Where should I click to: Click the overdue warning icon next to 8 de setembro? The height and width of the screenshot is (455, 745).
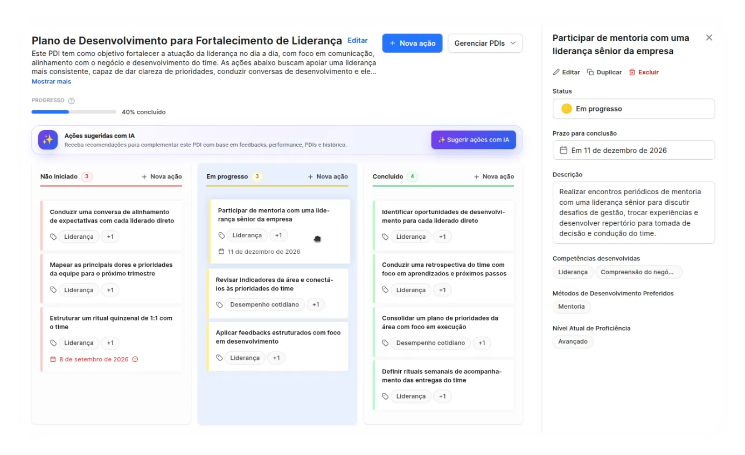pyautogui.click(x=135, y=359)
